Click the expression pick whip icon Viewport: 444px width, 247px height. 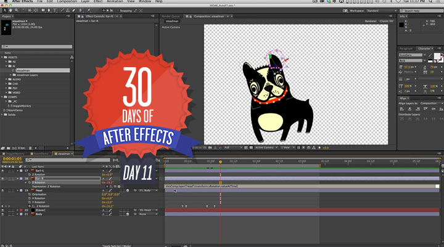115,187
